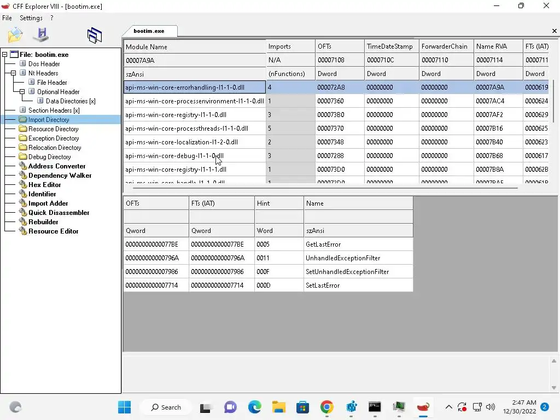Select File Header in the tree
Image resolution: width=560 pixels, height=420 pixels.
[52, 83]
